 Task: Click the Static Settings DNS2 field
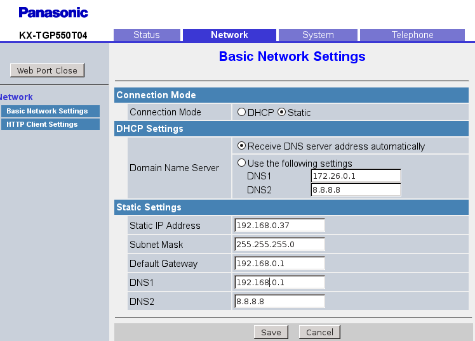tap(279, 302)
